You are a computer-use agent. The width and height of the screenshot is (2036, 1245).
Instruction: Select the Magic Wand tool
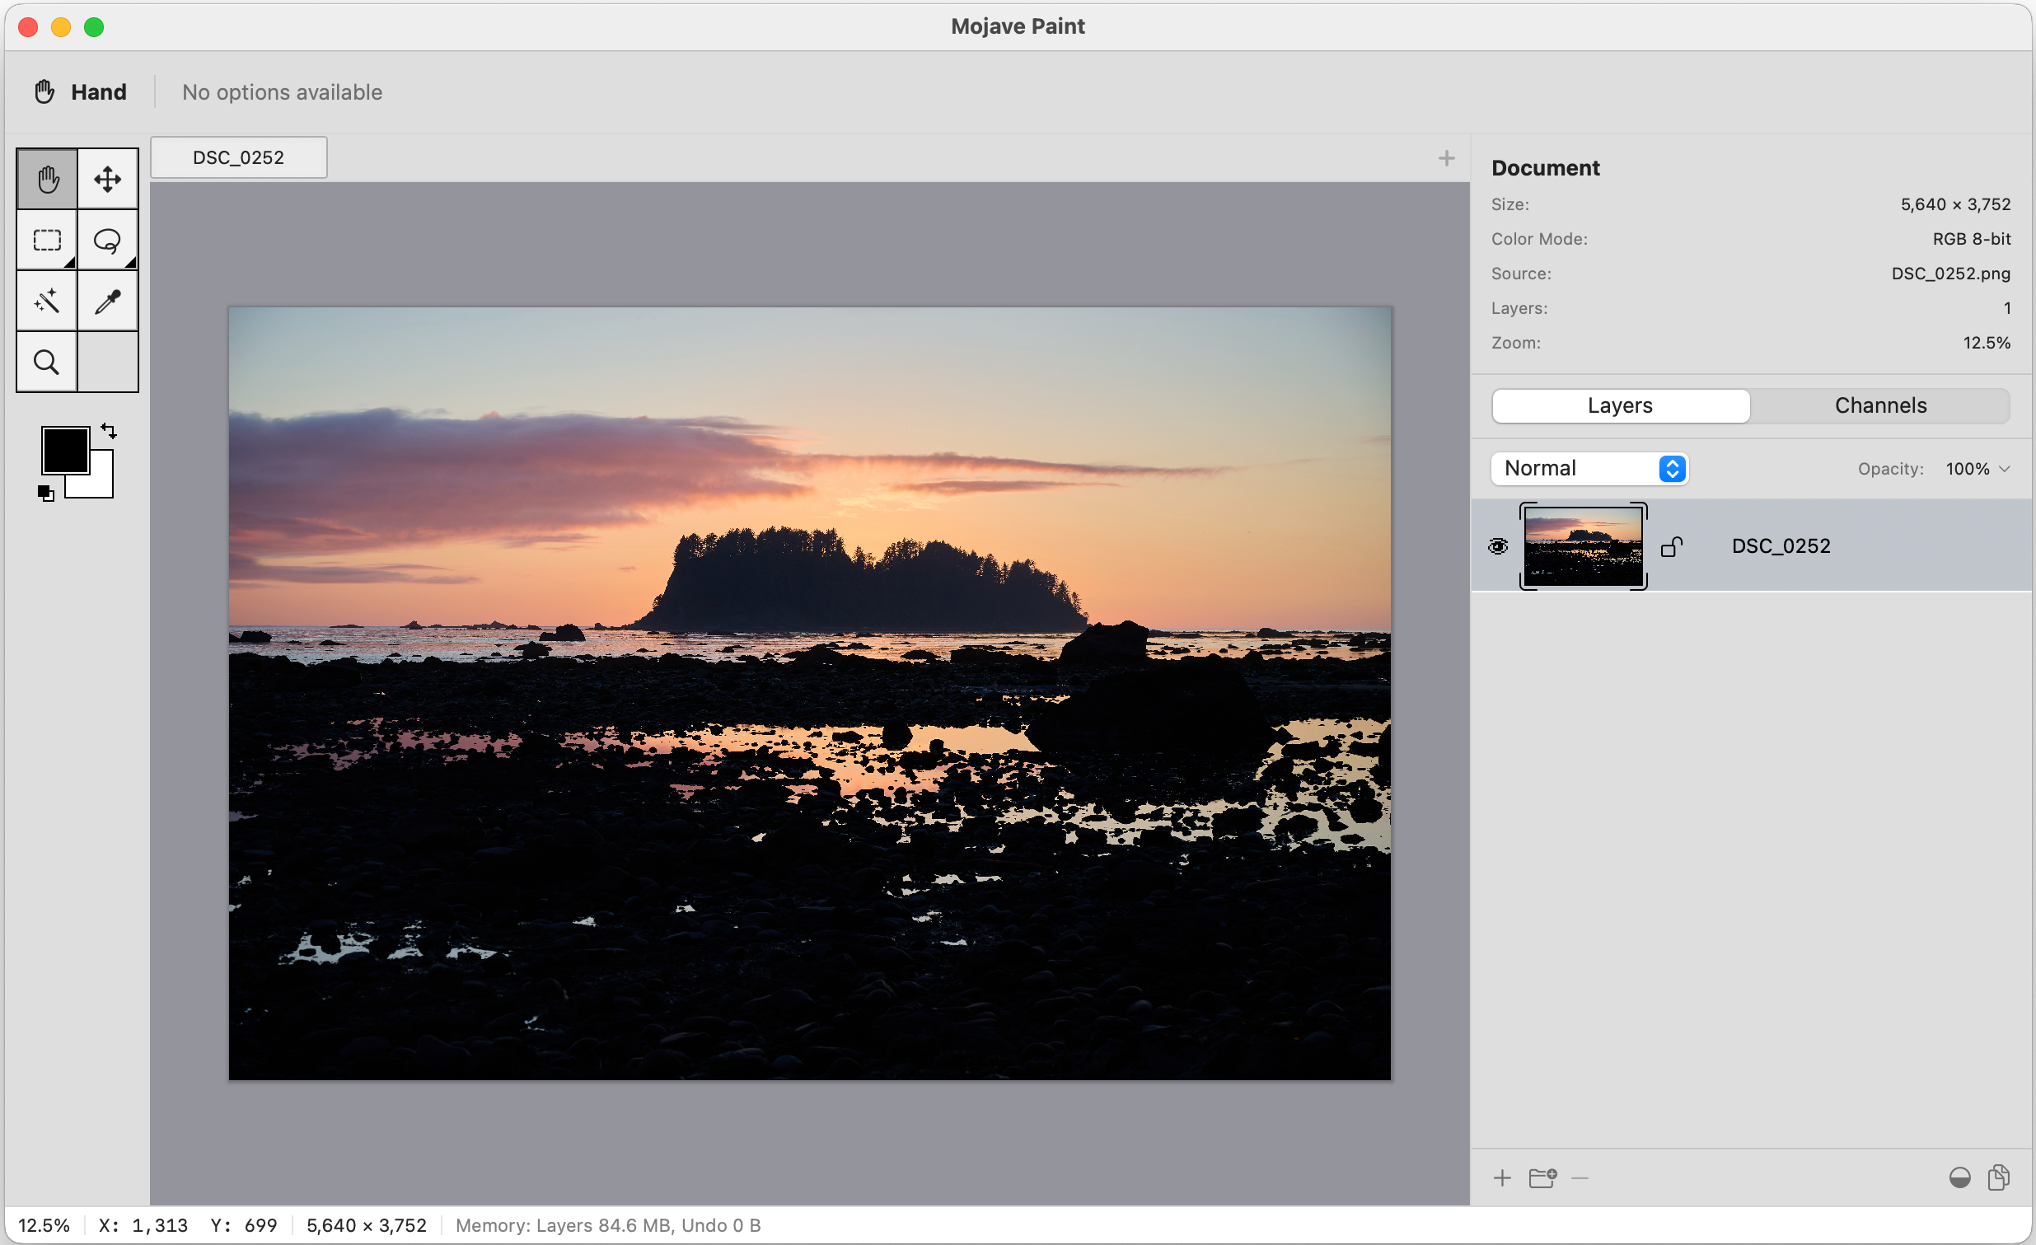[x=46, y=301]
